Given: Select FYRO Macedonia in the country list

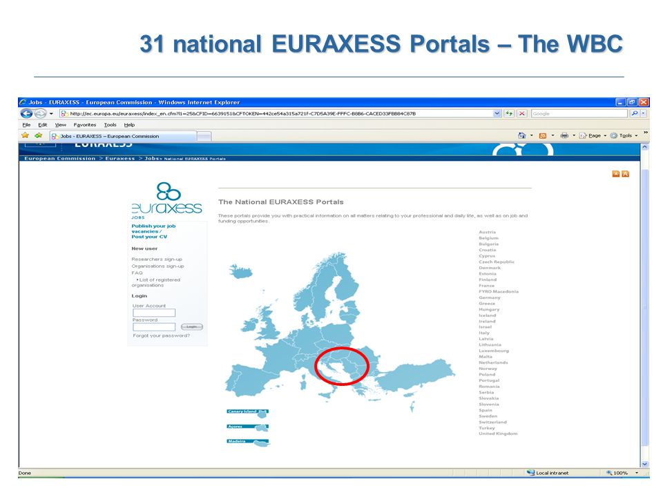Looking at the screenshot, I should (x=499, y=291).
